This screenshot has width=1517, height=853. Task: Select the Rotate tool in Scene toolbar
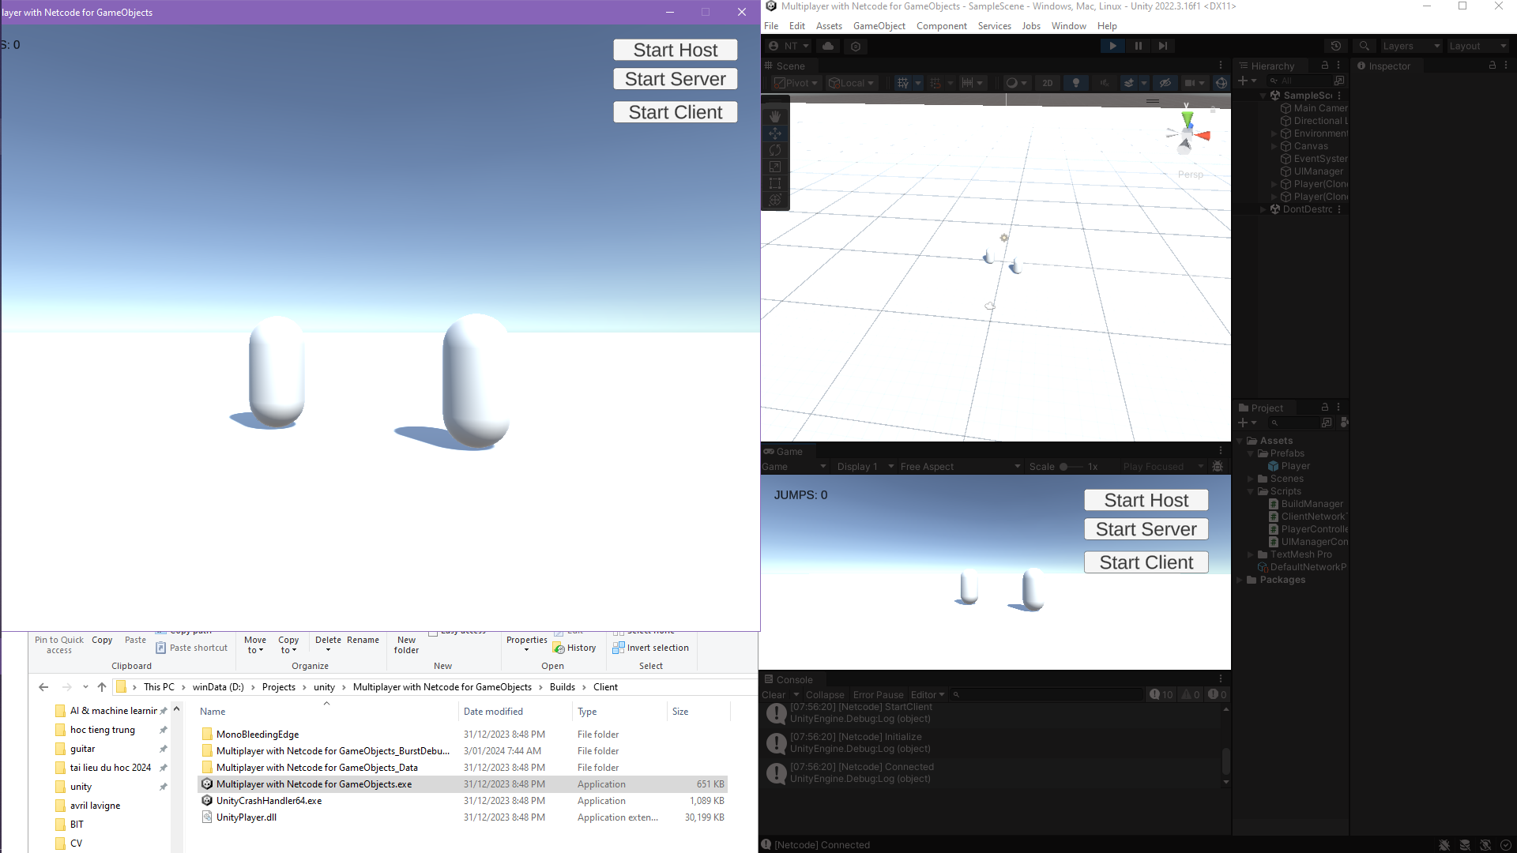pyautogui.click(x=775, y=150)
